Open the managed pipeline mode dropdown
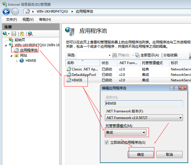 click(126, 132)
